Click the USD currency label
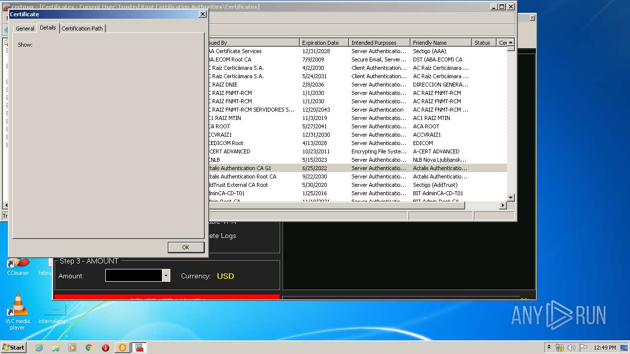This screenshot has height=354, width=630. (x=225, y=276)
